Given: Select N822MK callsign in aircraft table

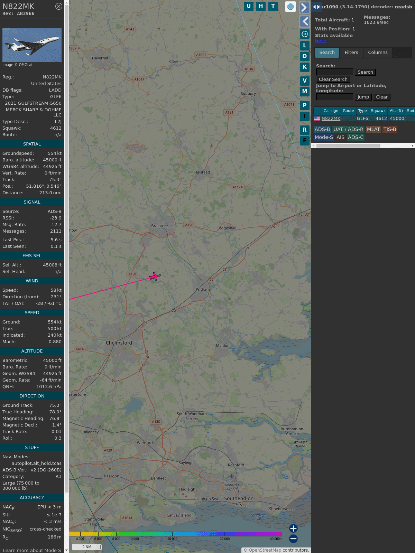Looking at the screenshot, I should pyautogui.click(x=331, y=119).
